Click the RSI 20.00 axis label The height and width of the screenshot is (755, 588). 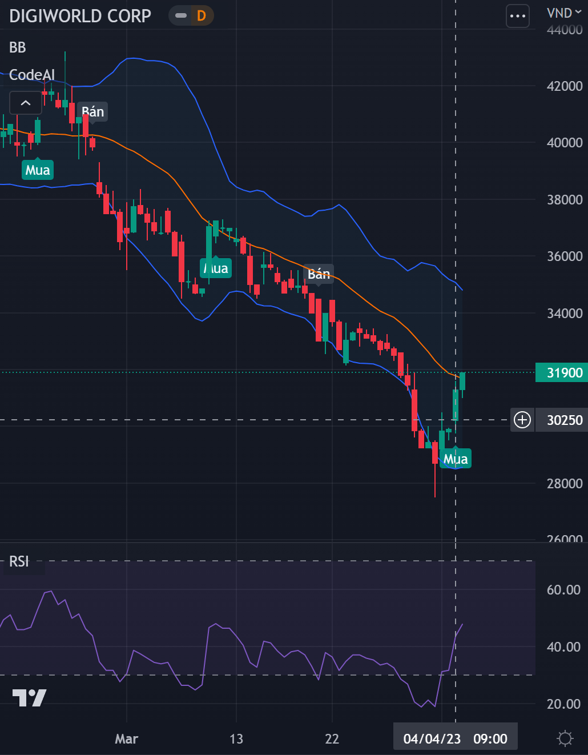click(563, 704)
